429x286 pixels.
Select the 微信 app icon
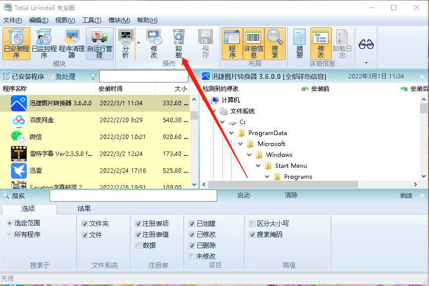click(x=19, y=137)
